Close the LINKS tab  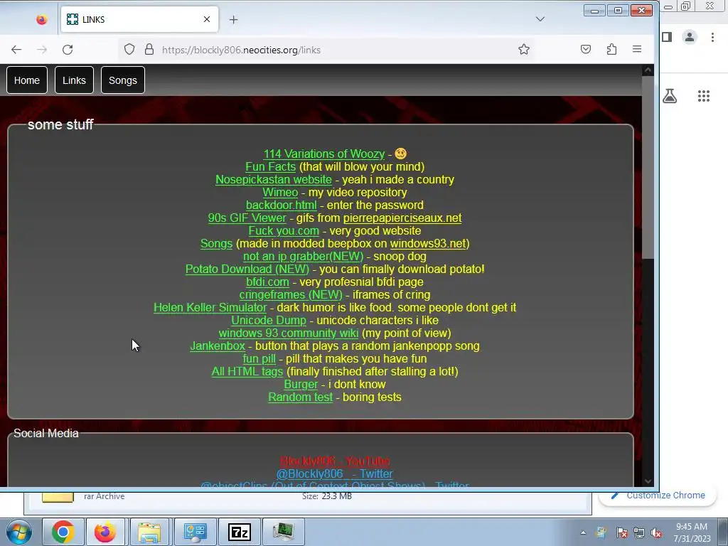pyautogui.click(x=207, y=19)
